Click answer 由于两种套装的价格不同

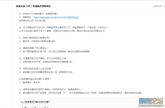point(55,52)
